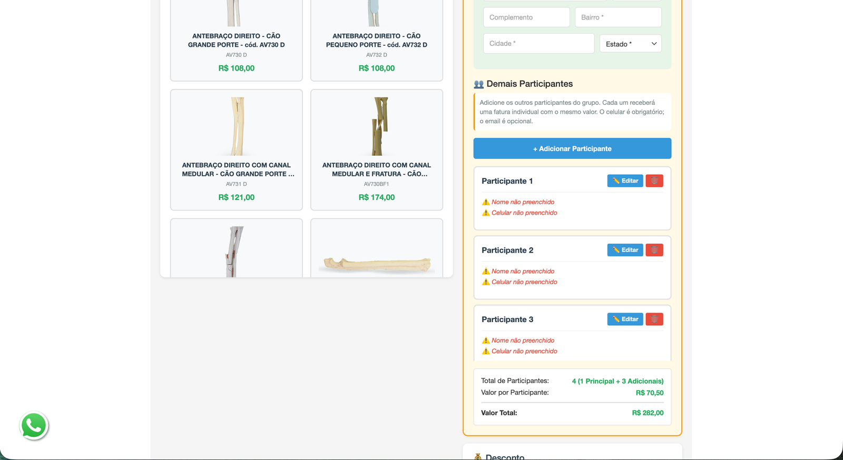
Task: Open product Antebraço Direito Cão Pequeno Porte AV732 D
Action: tap(377, 41)
